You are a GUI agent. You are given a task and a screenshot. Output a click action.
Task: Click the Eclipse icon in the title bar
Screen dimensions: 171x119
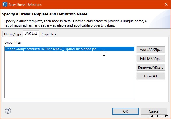(x=5, y=4)
